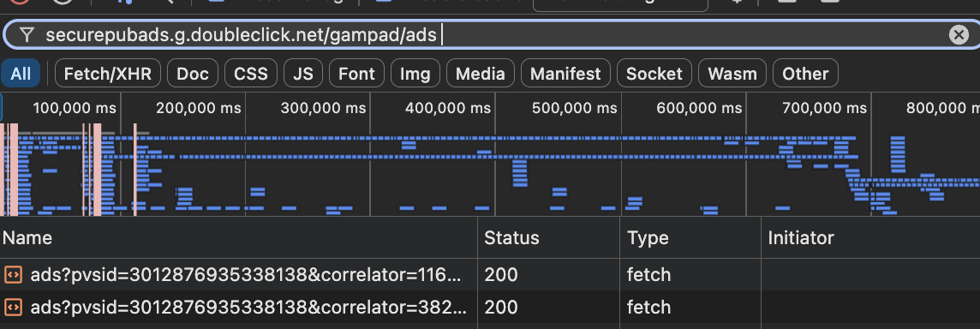Viewport: 980px width, 329px height.
Task: Click the 200 status of correlator=382 row
Action: [x=501, y=307]
